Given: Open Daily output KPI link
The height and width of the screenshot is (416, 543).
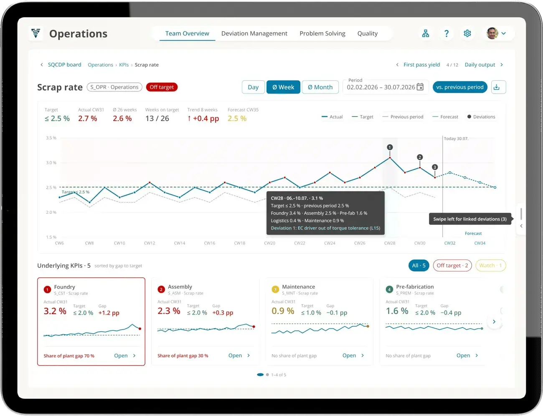Looking at the screenshot, I should [x=480, y=65].
